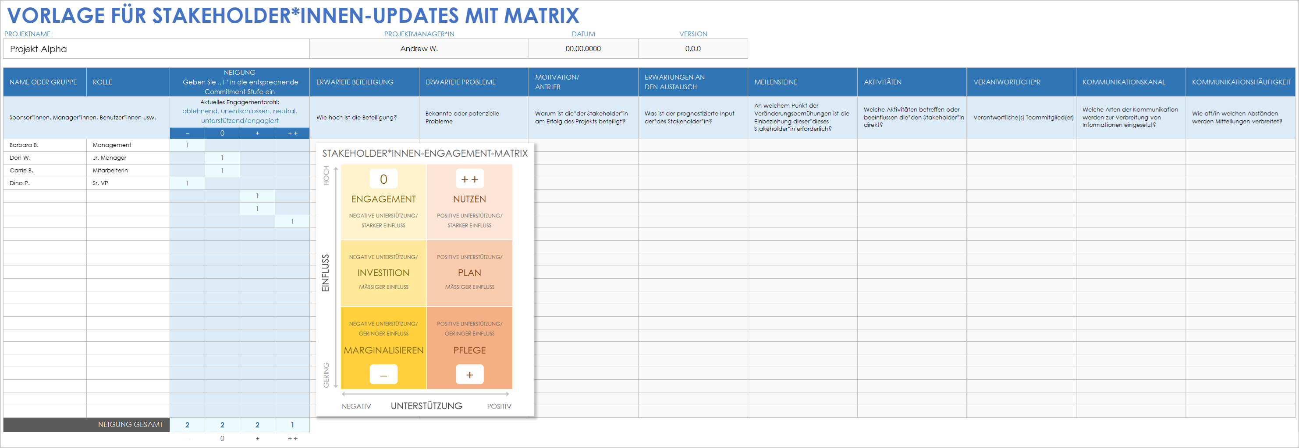Click the Andrew W. project manager cell
Image resolution: width=1299 pixels, height=448 pixels.
coord(419,49)
